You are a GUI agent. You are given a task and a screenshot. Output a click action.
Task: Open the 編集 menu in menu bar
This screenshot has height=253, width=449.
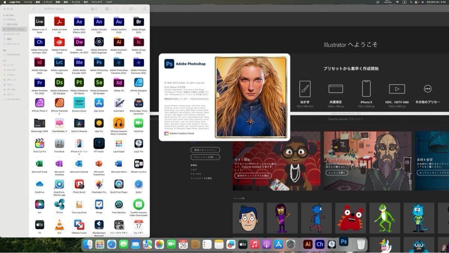[x=38, y=2]
